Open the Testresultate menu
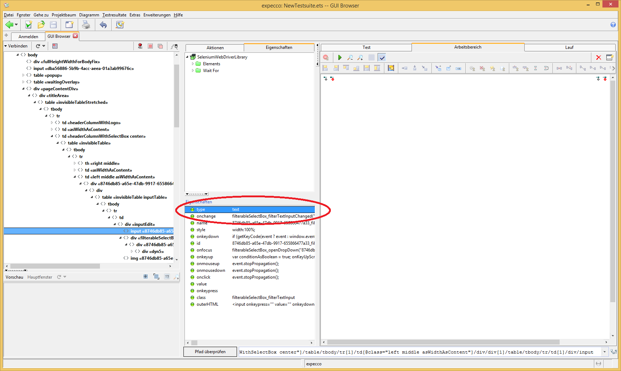The height and width of the screenshot is (371, 621). 114,15
